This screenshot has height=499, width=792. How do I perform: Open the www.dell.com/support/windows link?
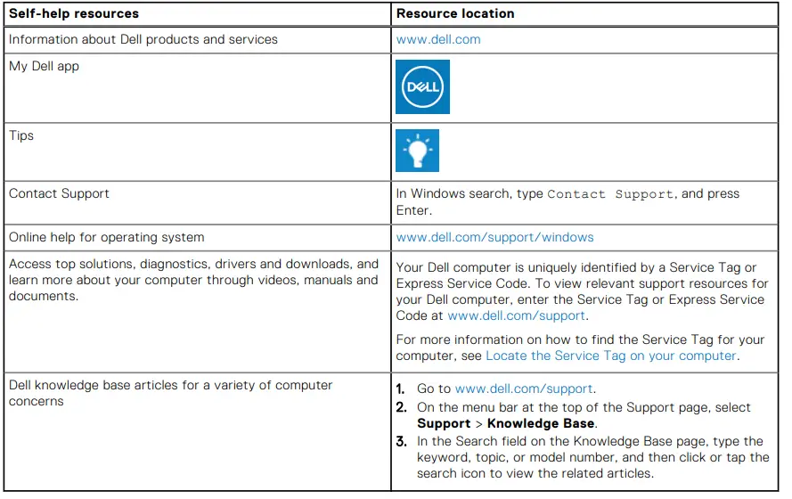point(494,238)
